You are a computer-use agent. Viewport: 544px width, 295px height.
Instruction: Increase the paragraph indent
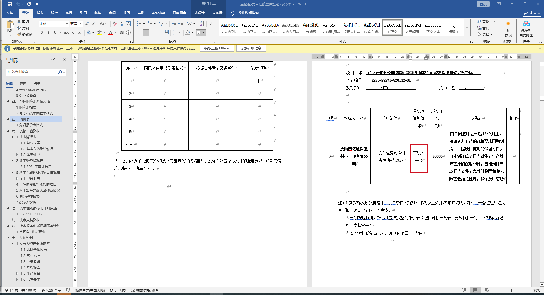pyautogui.click(x=181, y=24)
